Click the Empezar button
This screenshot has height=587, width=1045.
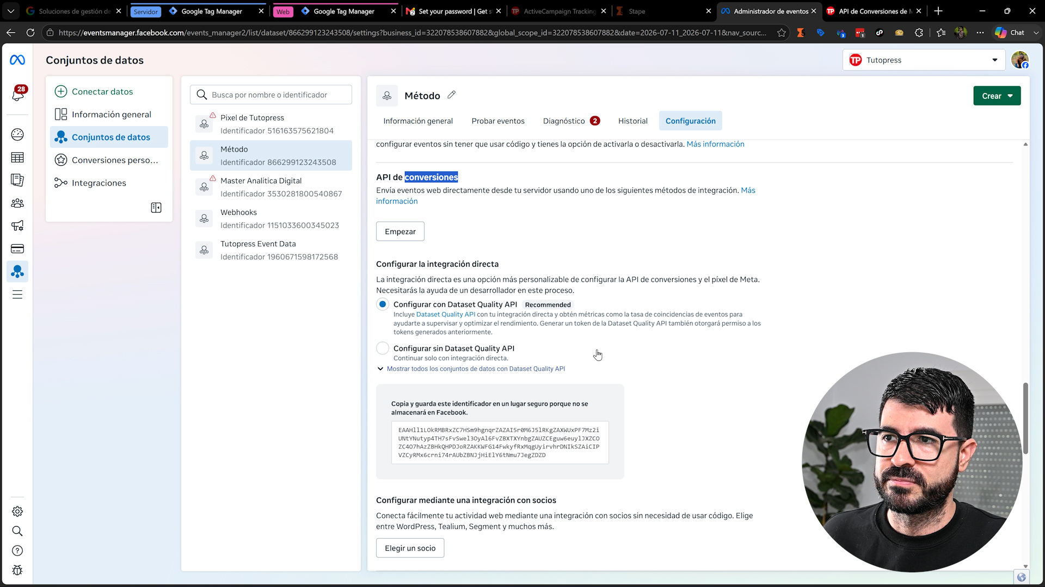pyautogui.click(x=400, y=232)
